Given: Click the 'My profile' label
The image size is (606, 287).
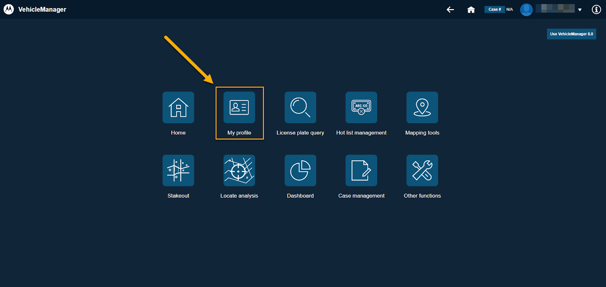Looking at the screenshot, I should (x=239, y=133).
